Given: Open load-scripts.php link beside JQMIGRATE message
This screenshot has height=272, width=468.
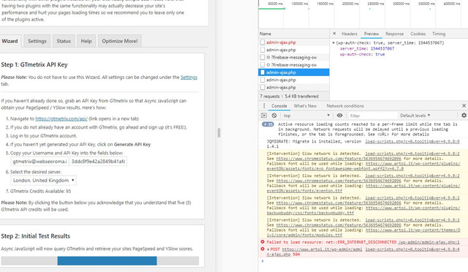Looking at the screenshot, I should pyautogui.click(x=412, y=142).
